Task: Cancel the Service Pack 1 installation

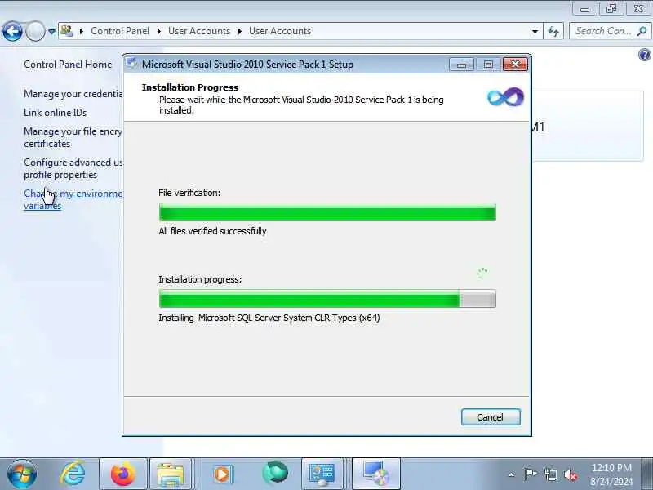Action: pos(491,417)
